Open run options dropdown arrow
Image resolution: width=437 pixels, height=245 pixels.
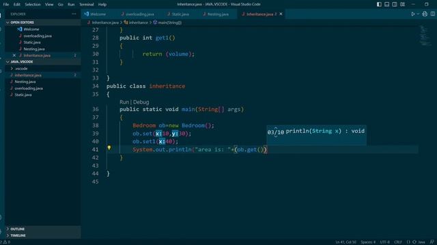418,14
